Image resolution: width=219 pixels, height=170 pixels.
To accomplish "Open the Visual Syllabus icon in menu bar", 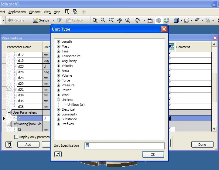I will point(75,12).
